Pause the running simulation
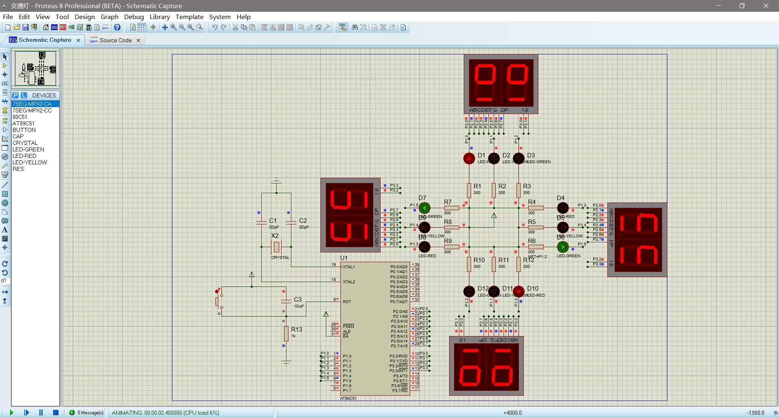Screen dimensions: 779x418 [41, 413]
